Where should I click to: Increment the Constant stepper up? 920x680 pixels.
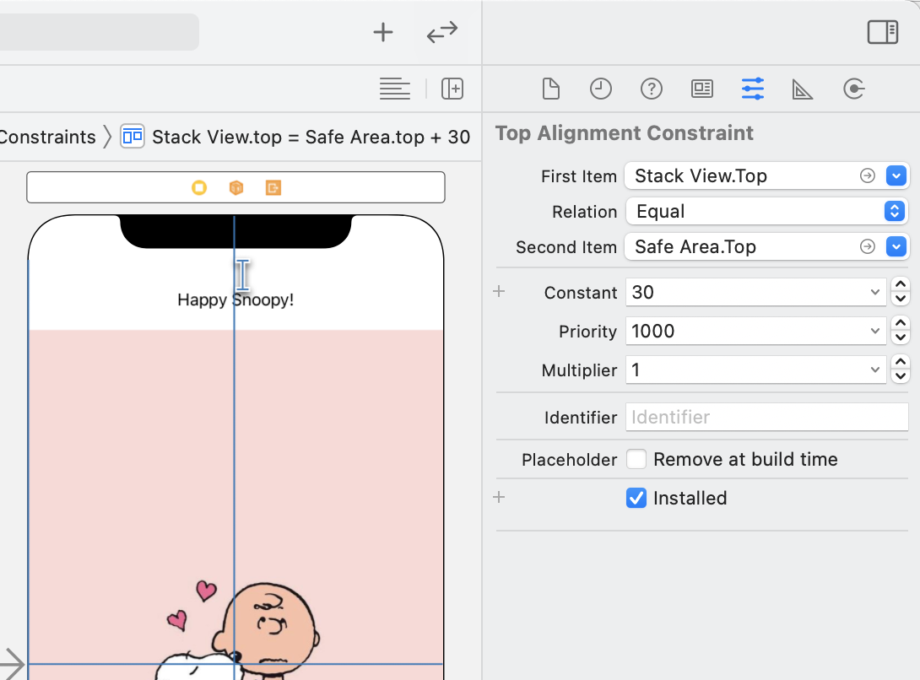[901, 285]
